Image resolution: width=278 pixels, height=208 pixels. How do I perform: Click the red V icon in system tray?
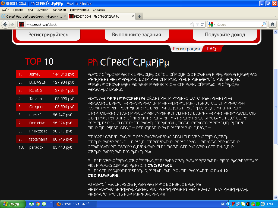click(233, 204)
